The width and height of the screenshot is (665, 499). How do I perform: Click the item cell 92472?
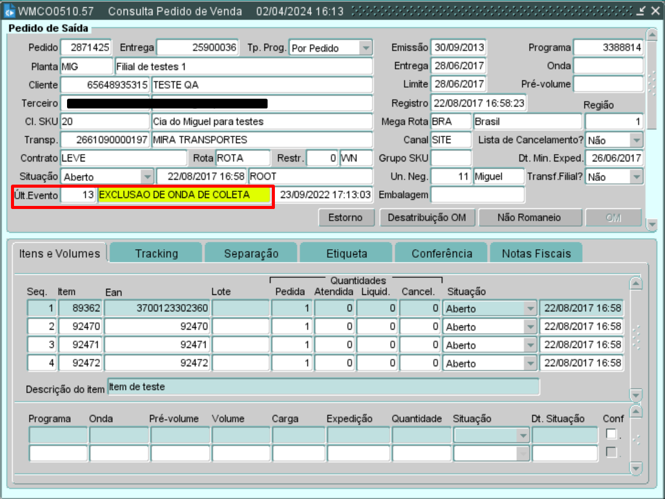pyautogui.click(x=80, y=363)
